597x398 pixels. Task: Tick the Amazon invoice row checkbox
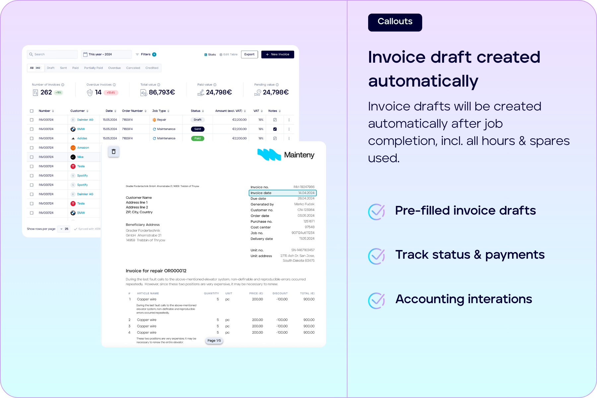tap(32, 148)
